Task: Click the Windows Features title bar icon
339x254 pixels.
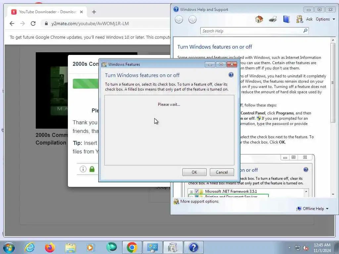Action: point(104,64)
